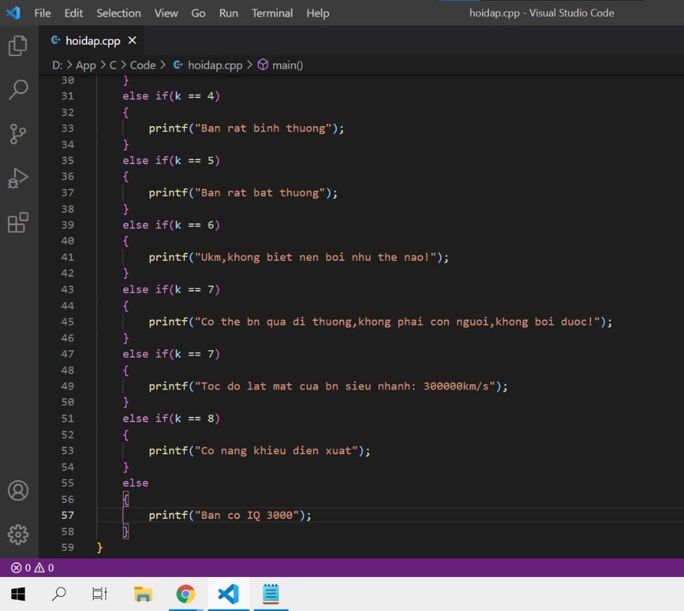Click the "Co nang khieu dien xuat" line
Viewport: 684px width, 611px height.
pos(259,451)
